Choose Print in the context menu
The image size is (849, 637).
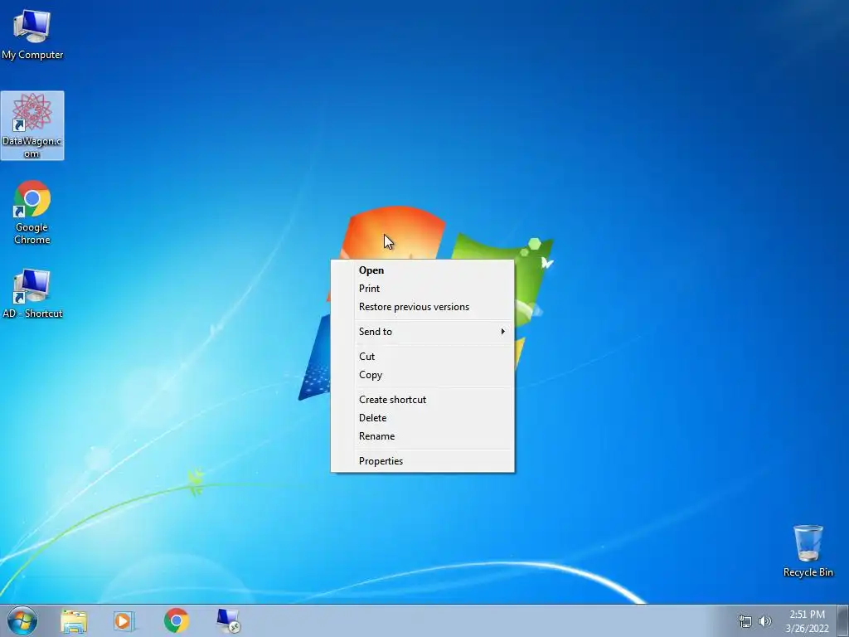422,289
